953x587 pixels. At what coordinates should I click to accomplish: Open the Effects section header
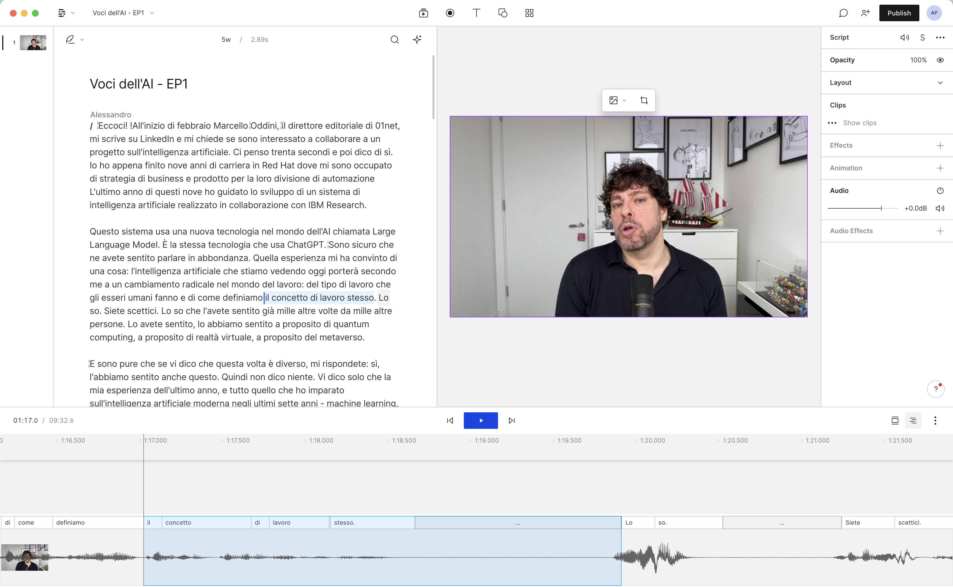[841, 146]
